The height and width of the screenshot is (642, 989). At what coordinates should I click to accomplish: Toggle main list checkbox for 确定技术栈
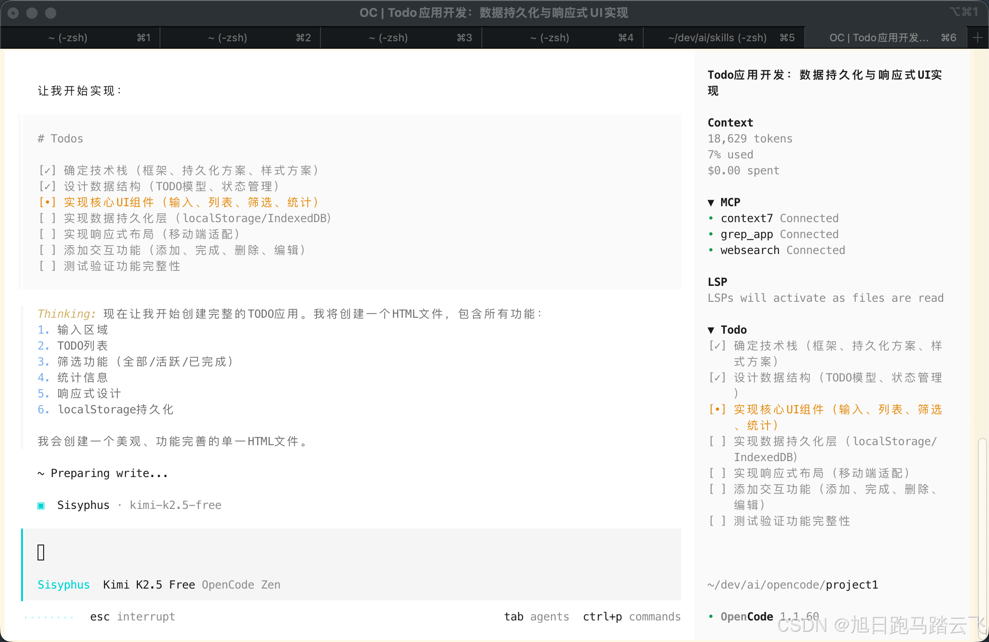[x=47, y=170]
